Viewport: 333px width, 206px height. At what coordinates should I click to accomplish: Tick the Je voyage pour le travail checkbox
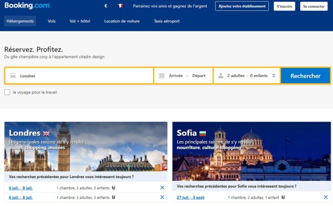pyautogui.click(x=7, y=92)
